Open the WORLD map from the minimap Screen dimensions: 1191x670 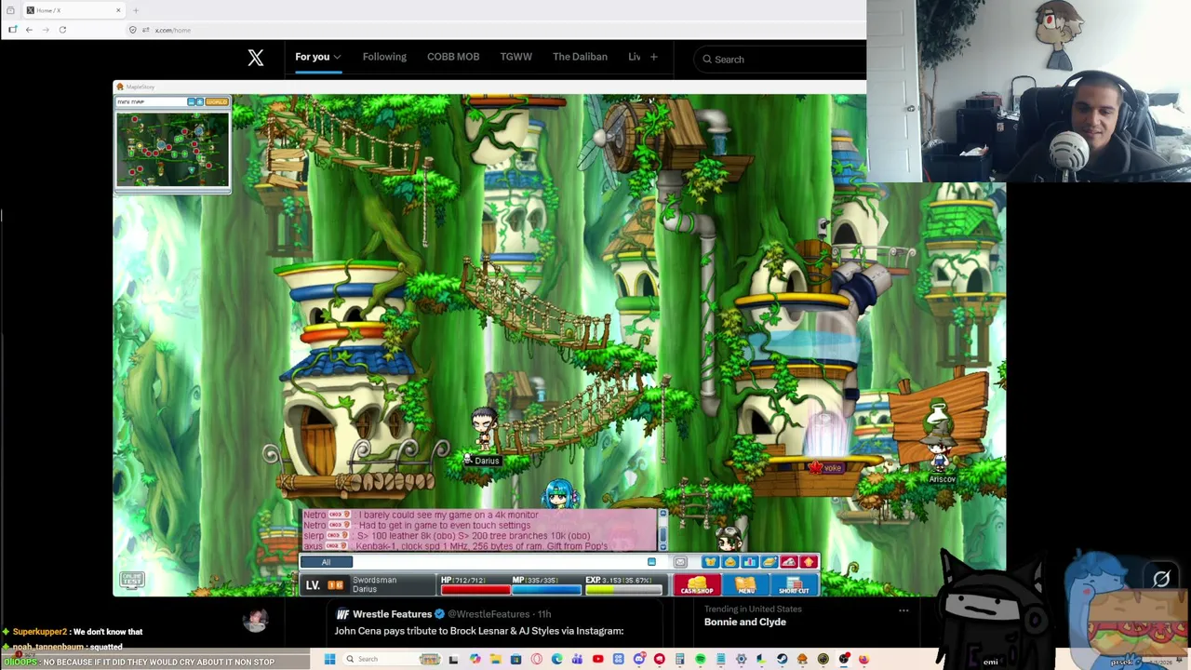click(x=217, y=101)
